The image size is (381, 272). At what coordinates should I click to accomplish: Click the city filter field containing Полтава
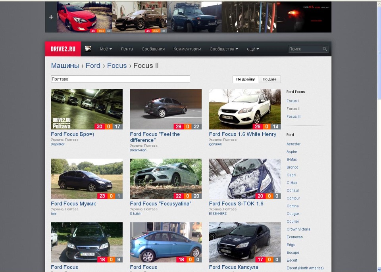pos(120,79)
